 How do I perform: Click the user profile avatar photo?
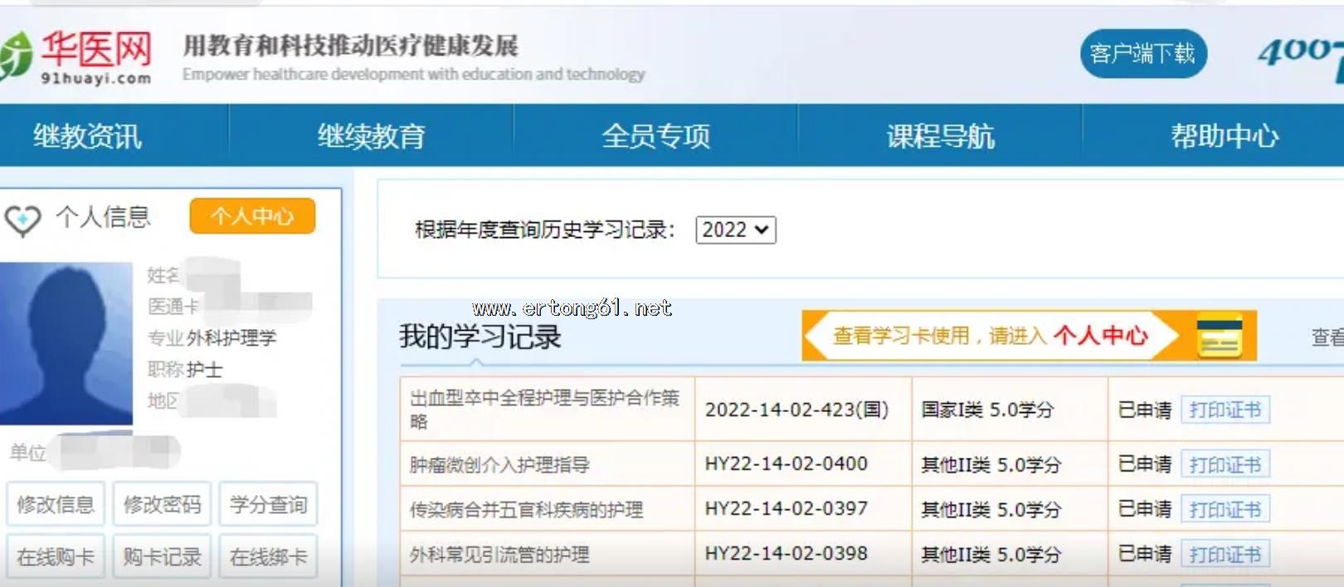pyautogui.click(x=66, y=343)
